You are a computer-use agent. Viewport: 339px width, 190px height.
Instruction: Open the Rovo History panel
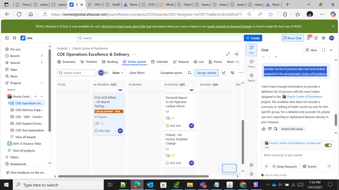point(251,64)
